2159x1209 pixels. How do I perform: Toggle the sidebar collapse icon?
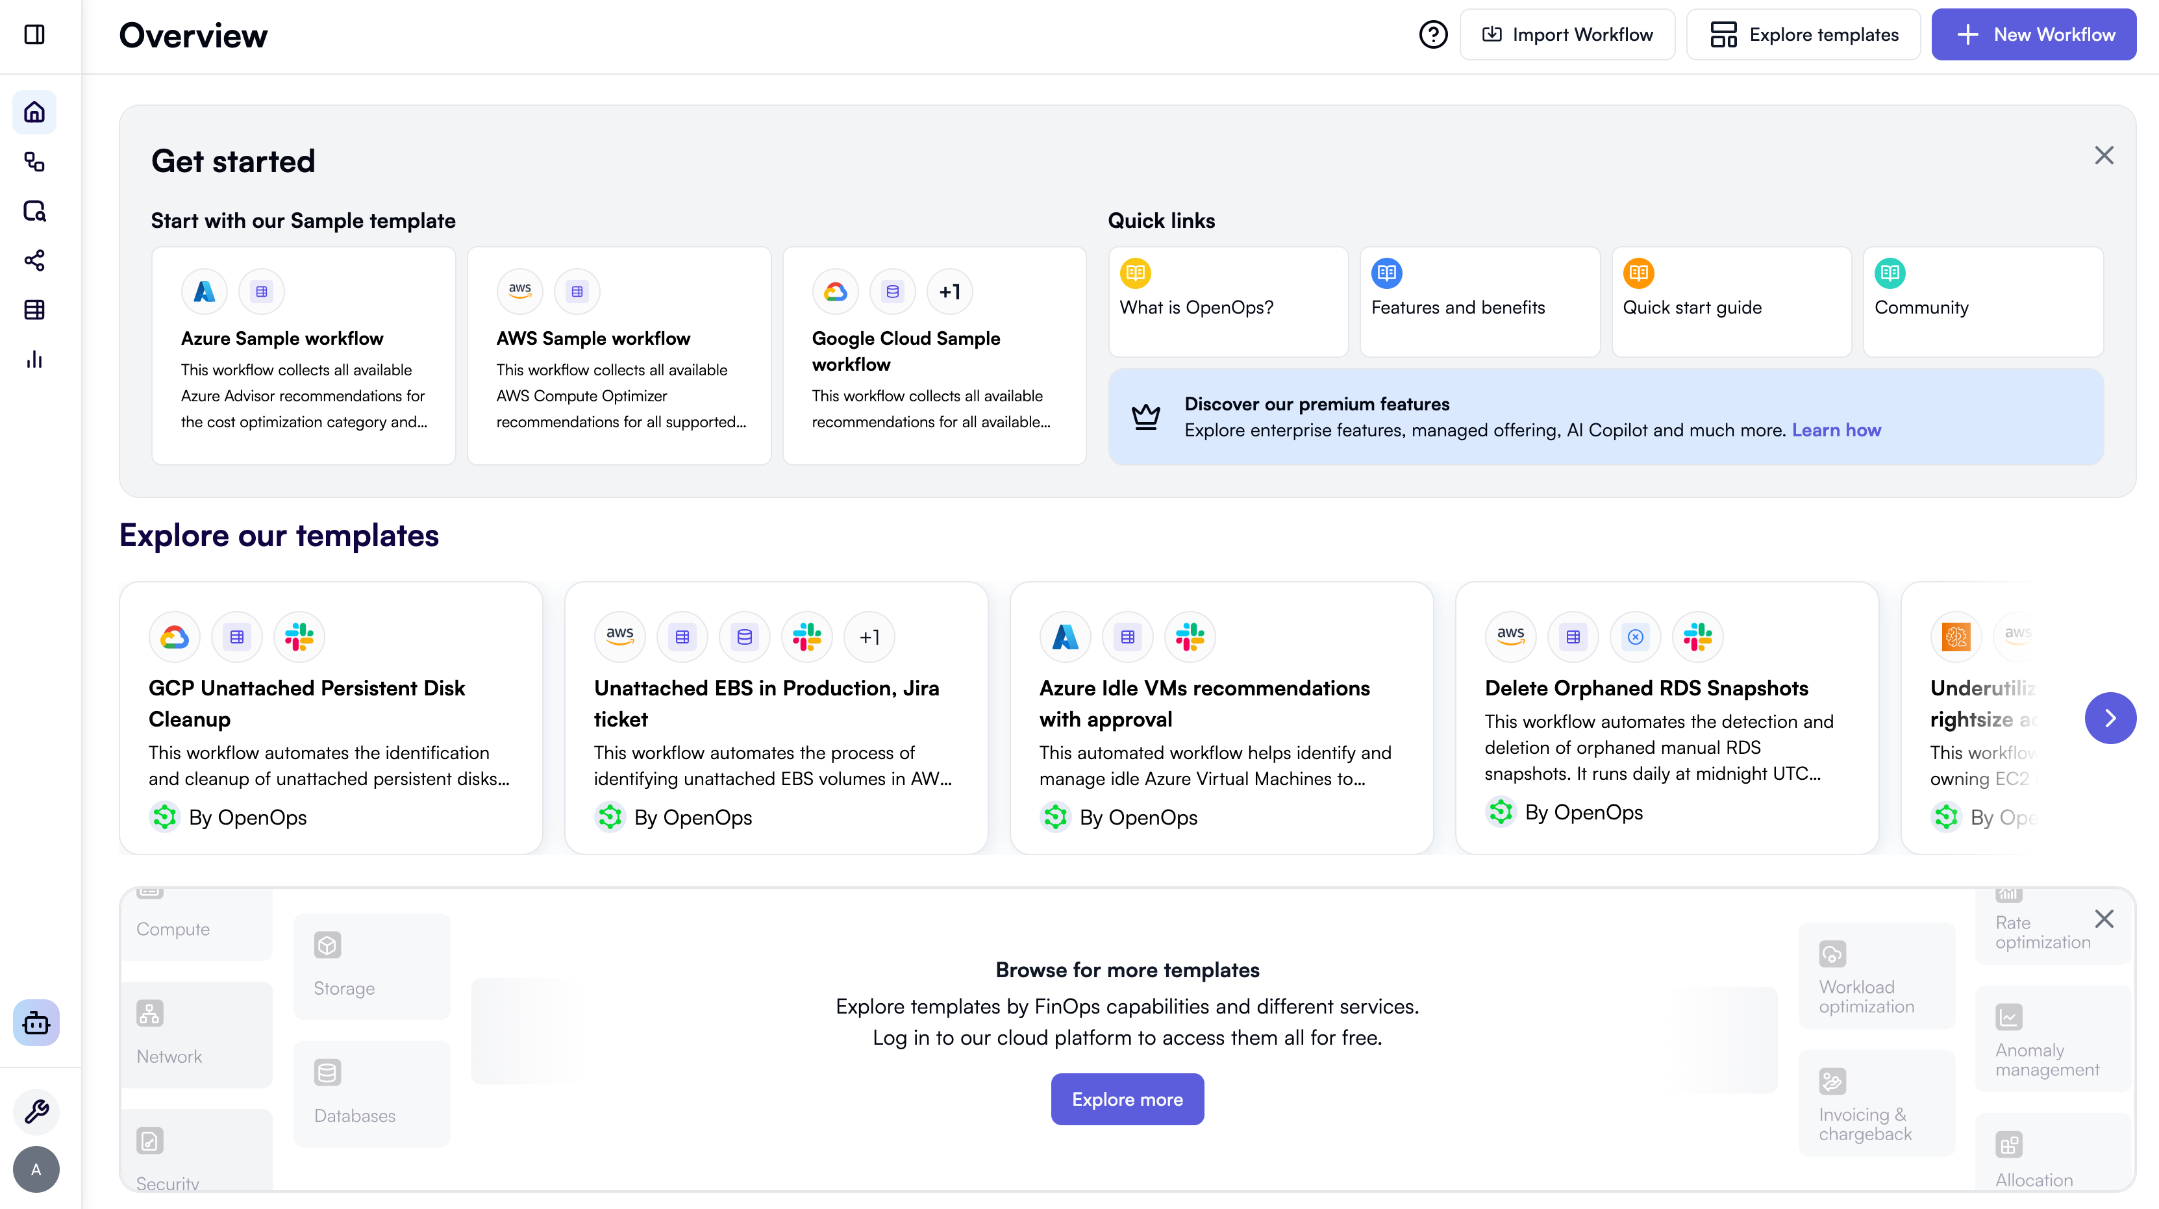[x=34, y=34]
